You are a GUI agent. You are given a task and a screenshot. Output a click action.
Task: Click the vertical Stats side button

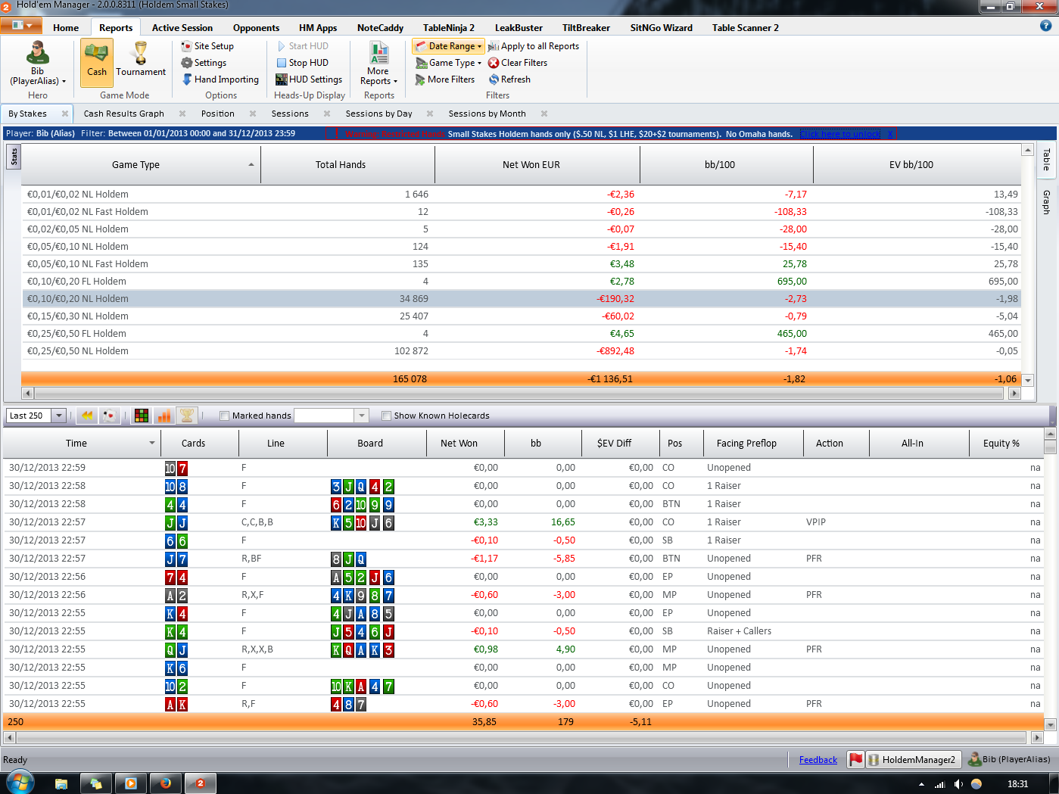coord(14,157)
